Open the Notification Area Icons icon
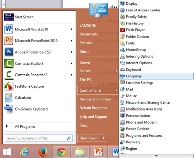 tap(122, 109)
